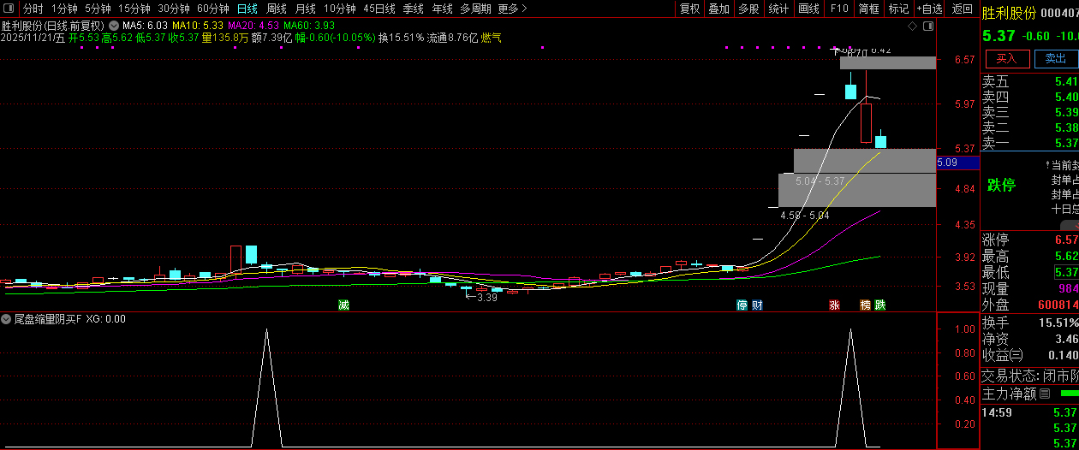Click the diamond icon above the chart
The width and height of the screenshot is (1079, 450).
tap(912, 27)
